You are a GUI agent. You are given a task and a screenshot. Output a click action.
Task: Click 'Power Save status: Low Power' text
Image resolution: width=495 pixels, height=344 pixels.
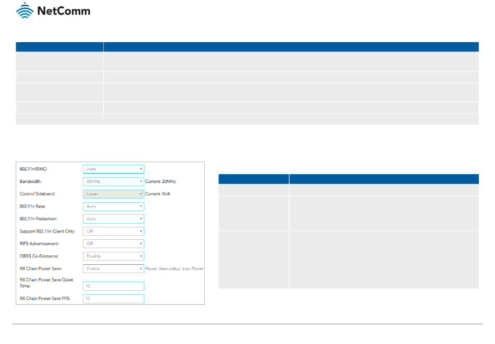coord(174,268)
